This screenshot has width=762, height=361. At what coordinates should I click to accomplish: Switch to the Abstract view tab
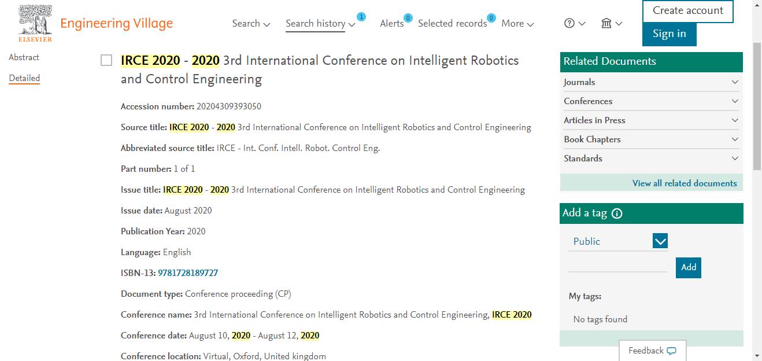tap(24, 57)
